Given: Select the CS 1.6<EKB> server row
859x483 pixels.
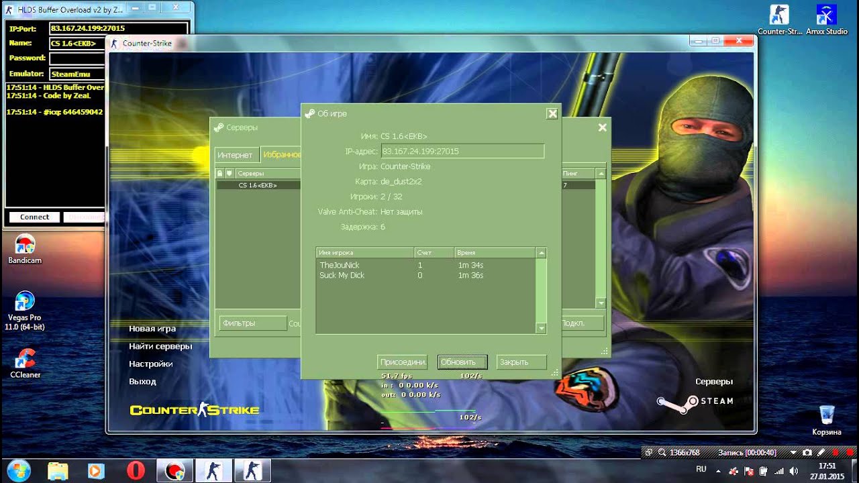Looking at the screenshot, I should [258, 185].
